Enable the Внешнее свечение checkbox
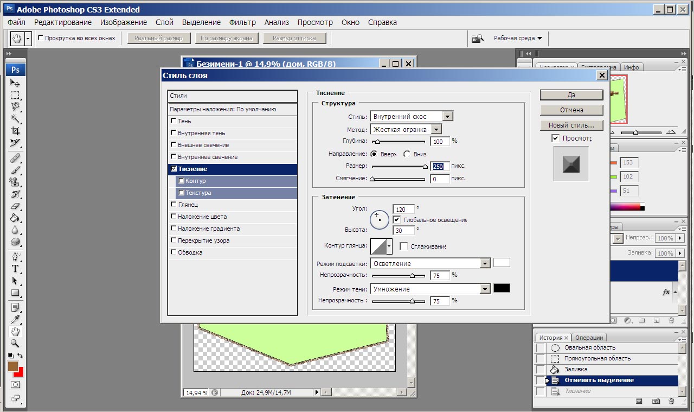694x412 pixels. tap(173, 145)
